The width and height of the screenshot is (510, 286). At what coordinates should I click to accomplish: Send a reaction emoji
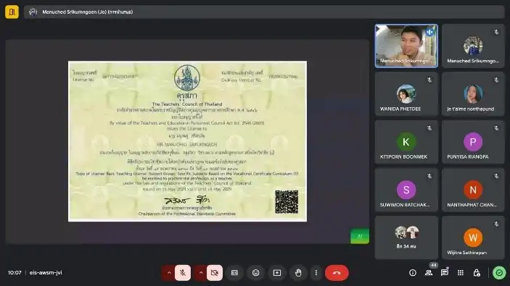click(255, 273)
